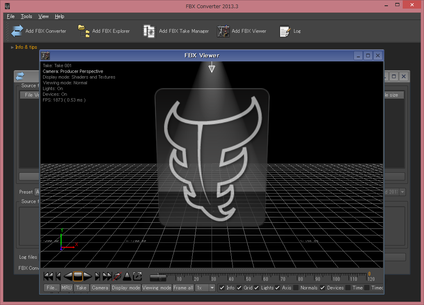This screenshot has height=305, width=424.
Task: Click the Add FBX Converter toolbar icon
Action: [17, 31]
